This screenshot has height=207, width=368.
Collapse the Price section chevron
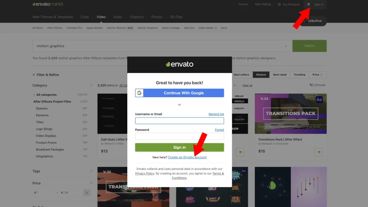pos(91,183)
